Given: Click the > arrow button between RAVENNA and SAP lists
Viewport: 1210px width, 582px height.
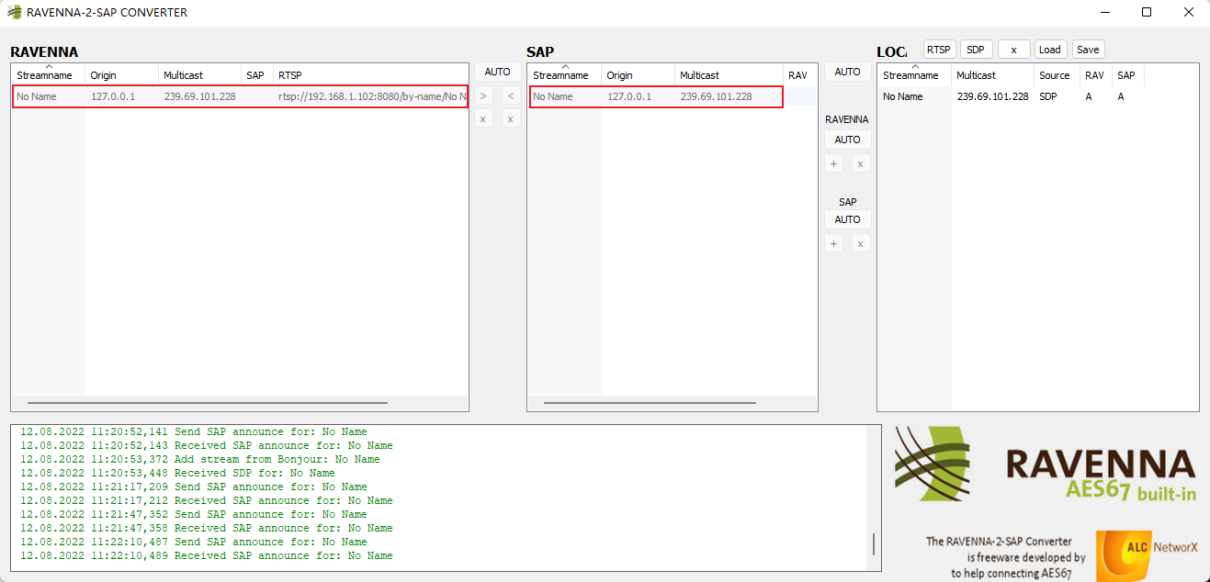Looking at the screenshot, I should tap(483, 95).
